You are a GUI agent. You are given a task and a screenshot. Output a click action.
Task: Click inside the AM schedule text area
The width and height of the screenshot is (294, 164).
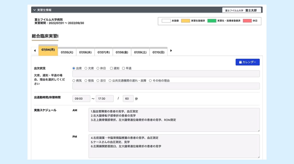(x=174, y=120)
